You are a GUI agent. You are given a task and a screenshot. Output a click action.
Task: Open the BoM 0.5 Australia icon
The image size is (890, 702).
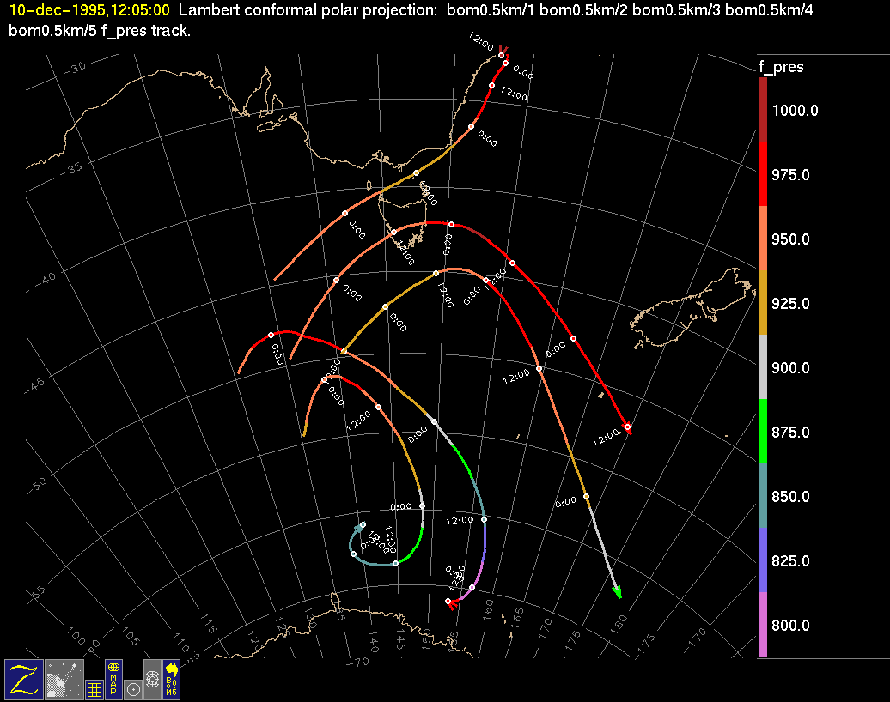(171, 679)
